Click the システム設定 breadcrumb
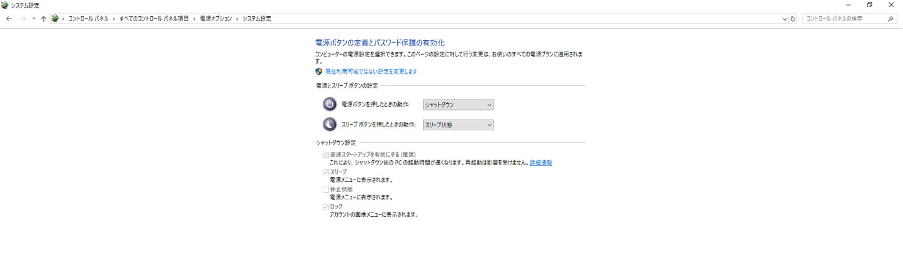 click(257, 19)
